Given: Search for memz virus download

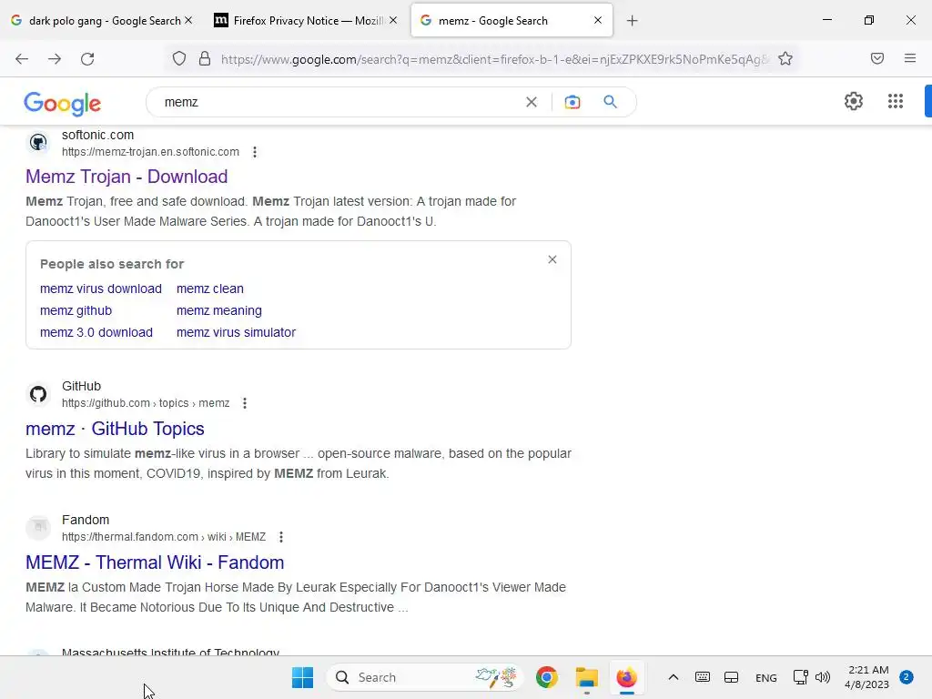Looking at the screenshot, I should [x=100, y=289].
